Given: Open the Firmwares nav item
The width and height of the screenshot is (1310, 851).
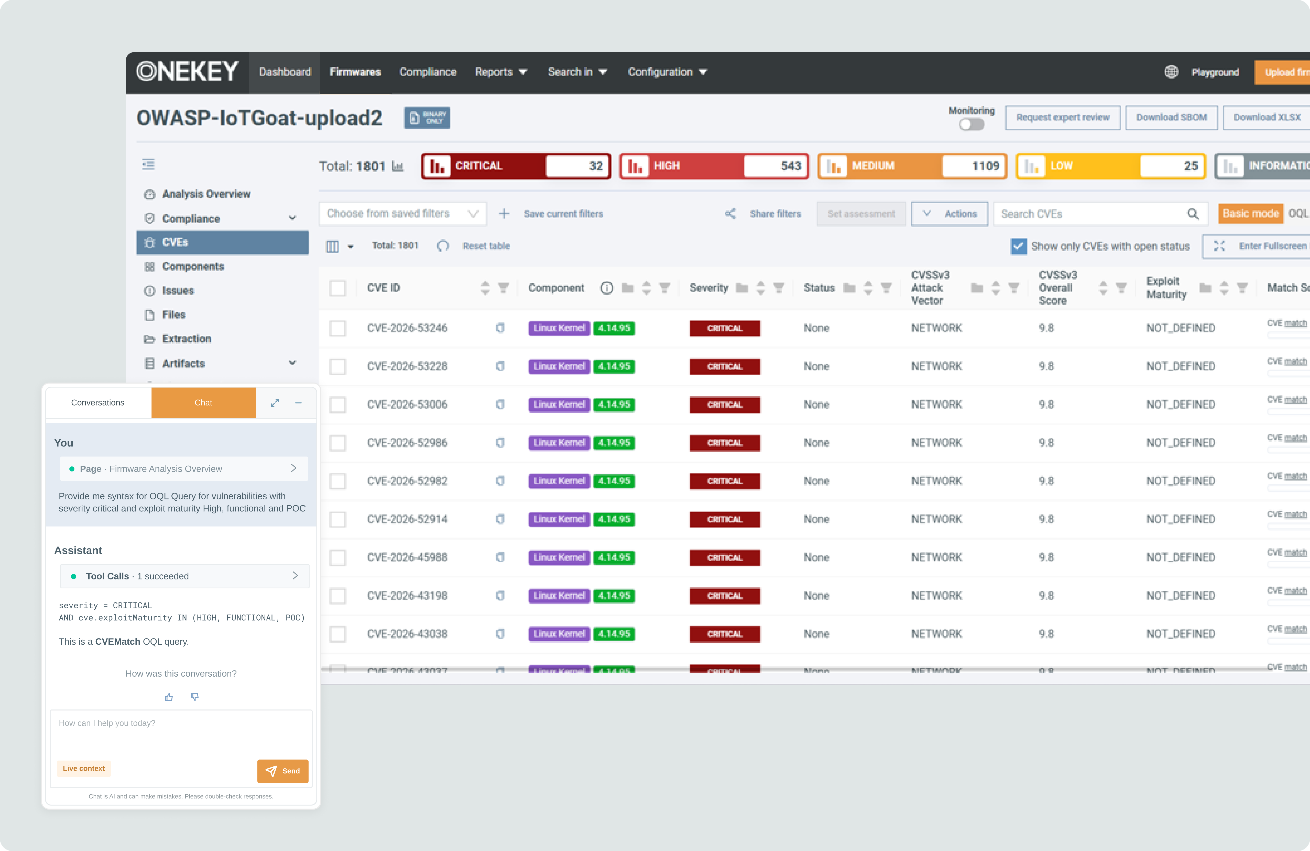Looking at the screenshot, I should (355, 72).
